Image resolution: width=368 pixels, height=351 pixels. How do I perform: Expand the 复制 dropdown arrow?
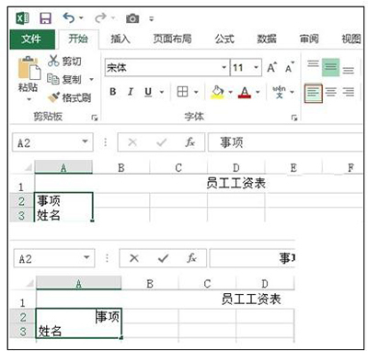click(91, 80)
